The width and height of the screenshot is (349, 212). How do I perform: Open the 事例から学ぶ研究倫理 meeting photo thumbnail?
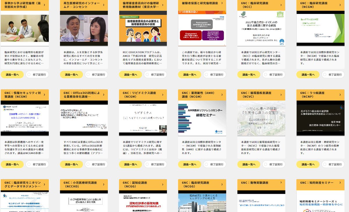[x=25, y=28]
